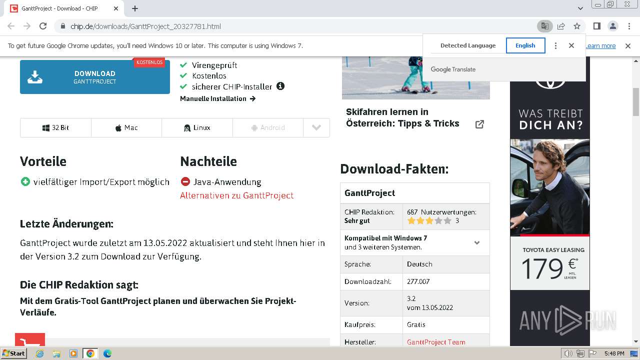Click the skiing ad thumbnail image
The image size is (640, 360).
click(416, 77)
